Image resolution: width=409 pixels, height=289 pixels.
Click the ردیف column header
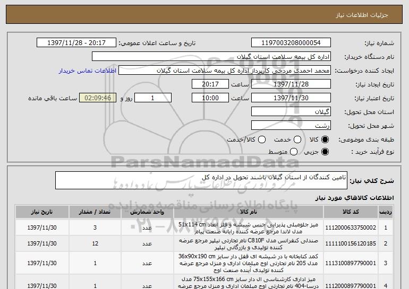385,212
